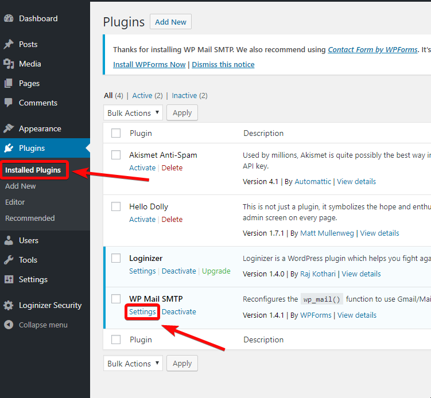
Task: Select the WP Mail SMTP checkbox
Action: (x=116, y=299)
